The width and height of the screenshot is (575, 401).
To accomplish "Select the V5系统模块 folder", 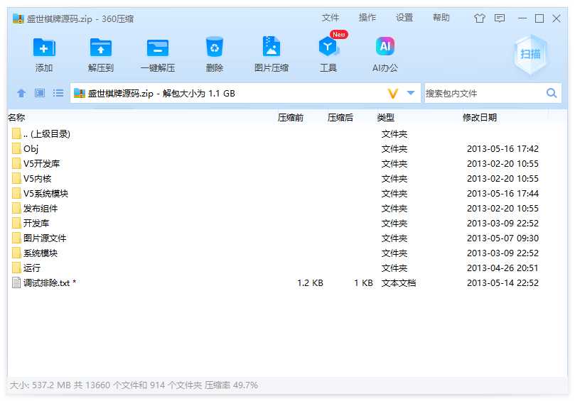I will point(287,193).
